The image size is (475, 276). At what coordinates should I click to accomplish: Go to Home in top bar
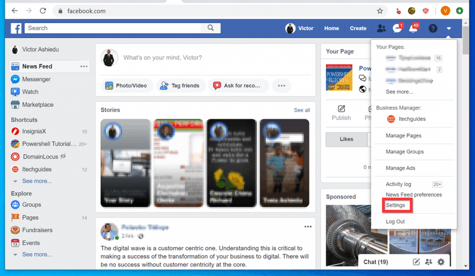point(331,28)
